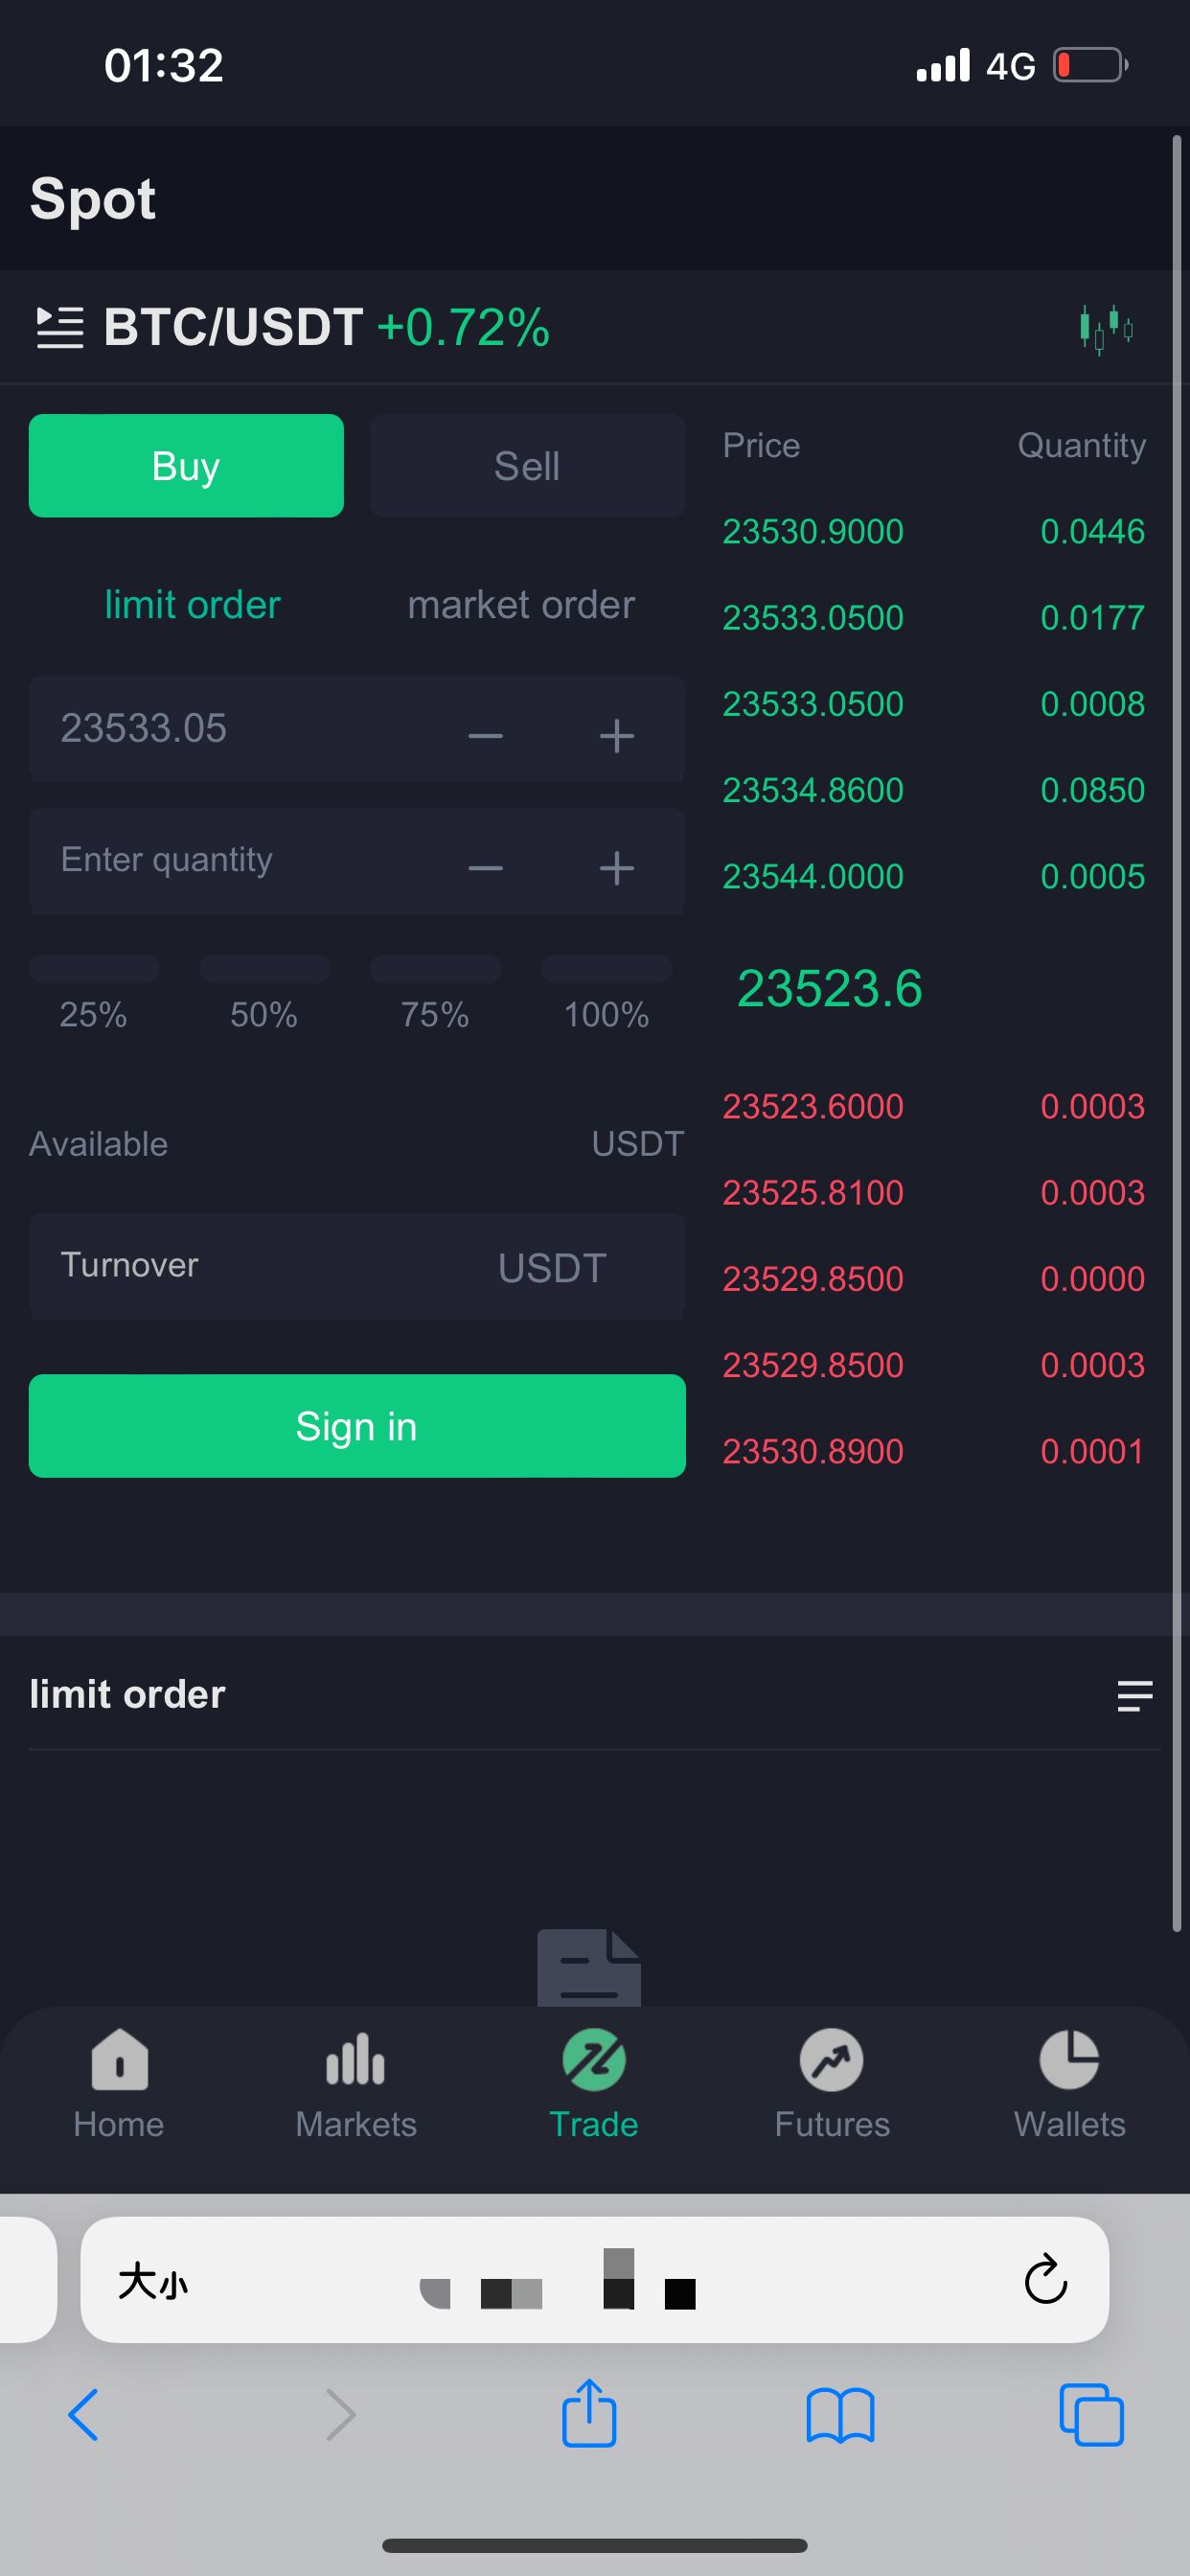
Task: Switch to the Sell side
Action: (527, 466)
